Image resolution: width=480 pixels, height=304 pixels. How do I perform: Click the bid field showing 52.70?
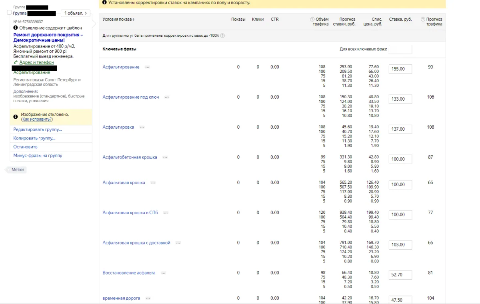point(400,275)
